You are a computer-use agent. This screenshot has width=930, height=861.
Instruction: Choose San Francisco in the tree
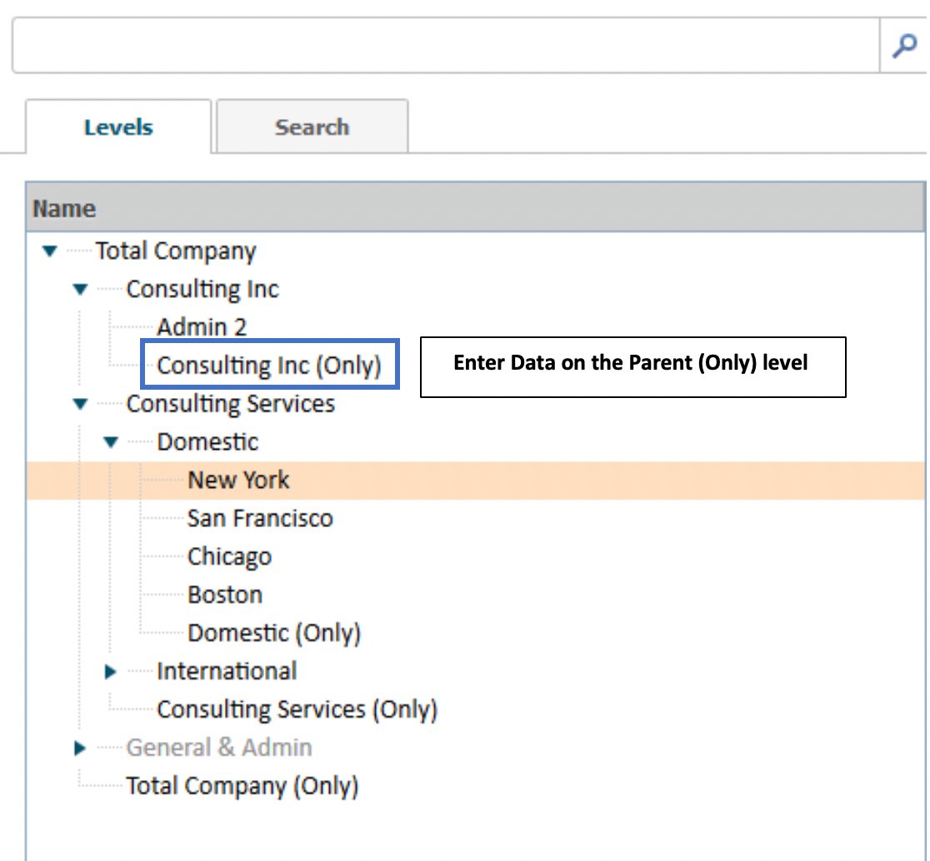pos(260,519)
